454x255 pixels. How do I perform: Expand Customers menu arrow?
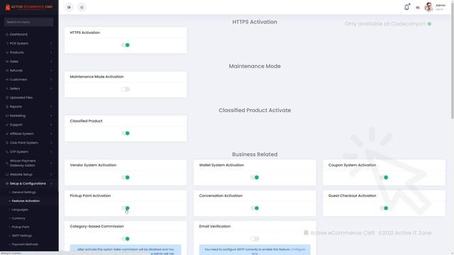[51, 79]
